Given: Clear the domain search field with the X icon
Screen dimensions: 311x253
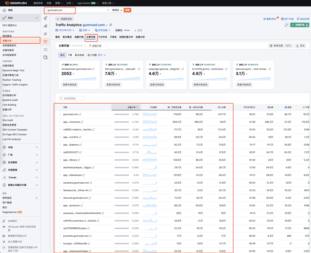Looking at the screenshot, I should [x=108, y=10].
